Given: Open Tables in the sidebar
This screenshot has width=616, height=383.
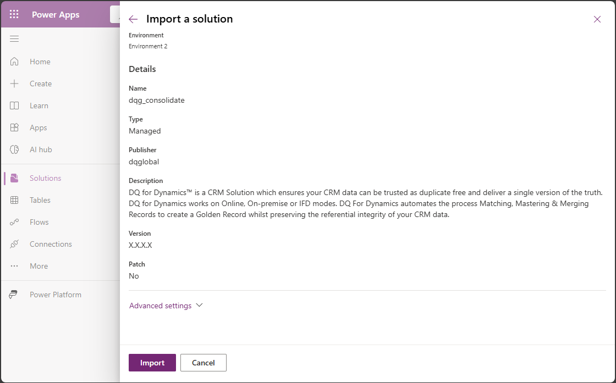Looking at the screenshot, I should click(40, 200).
